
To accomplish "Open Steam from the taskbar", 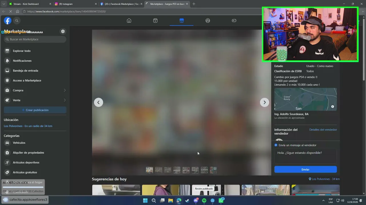I will 187,200.
